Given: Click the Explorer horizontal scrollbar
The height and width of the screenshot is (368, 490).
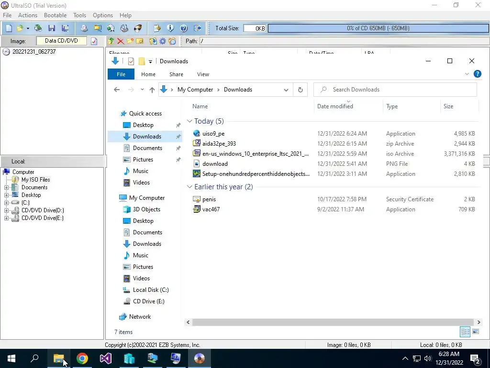Looking at the screenshot, I should tap(333, 322).
